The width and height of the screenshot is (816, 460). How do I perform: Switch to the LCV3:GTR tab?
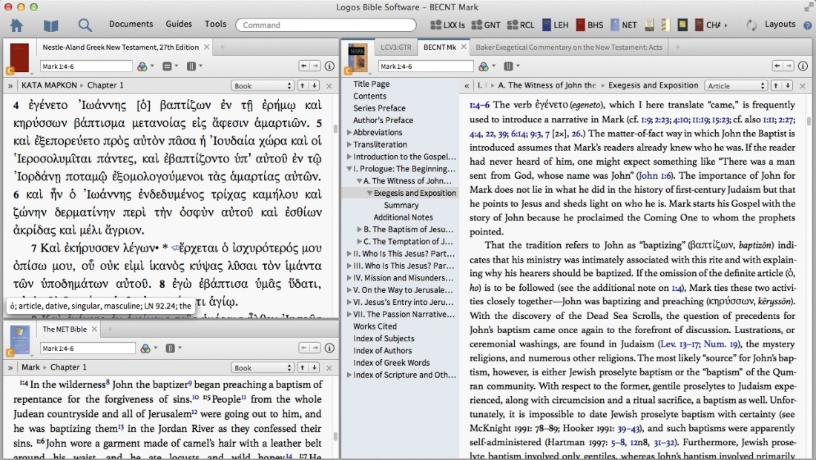point(395,47)
